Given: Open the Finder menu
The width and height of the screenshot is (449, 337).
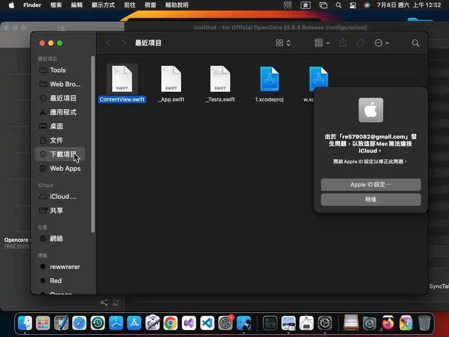Looking at the screenshot, I should pos(32,5).
